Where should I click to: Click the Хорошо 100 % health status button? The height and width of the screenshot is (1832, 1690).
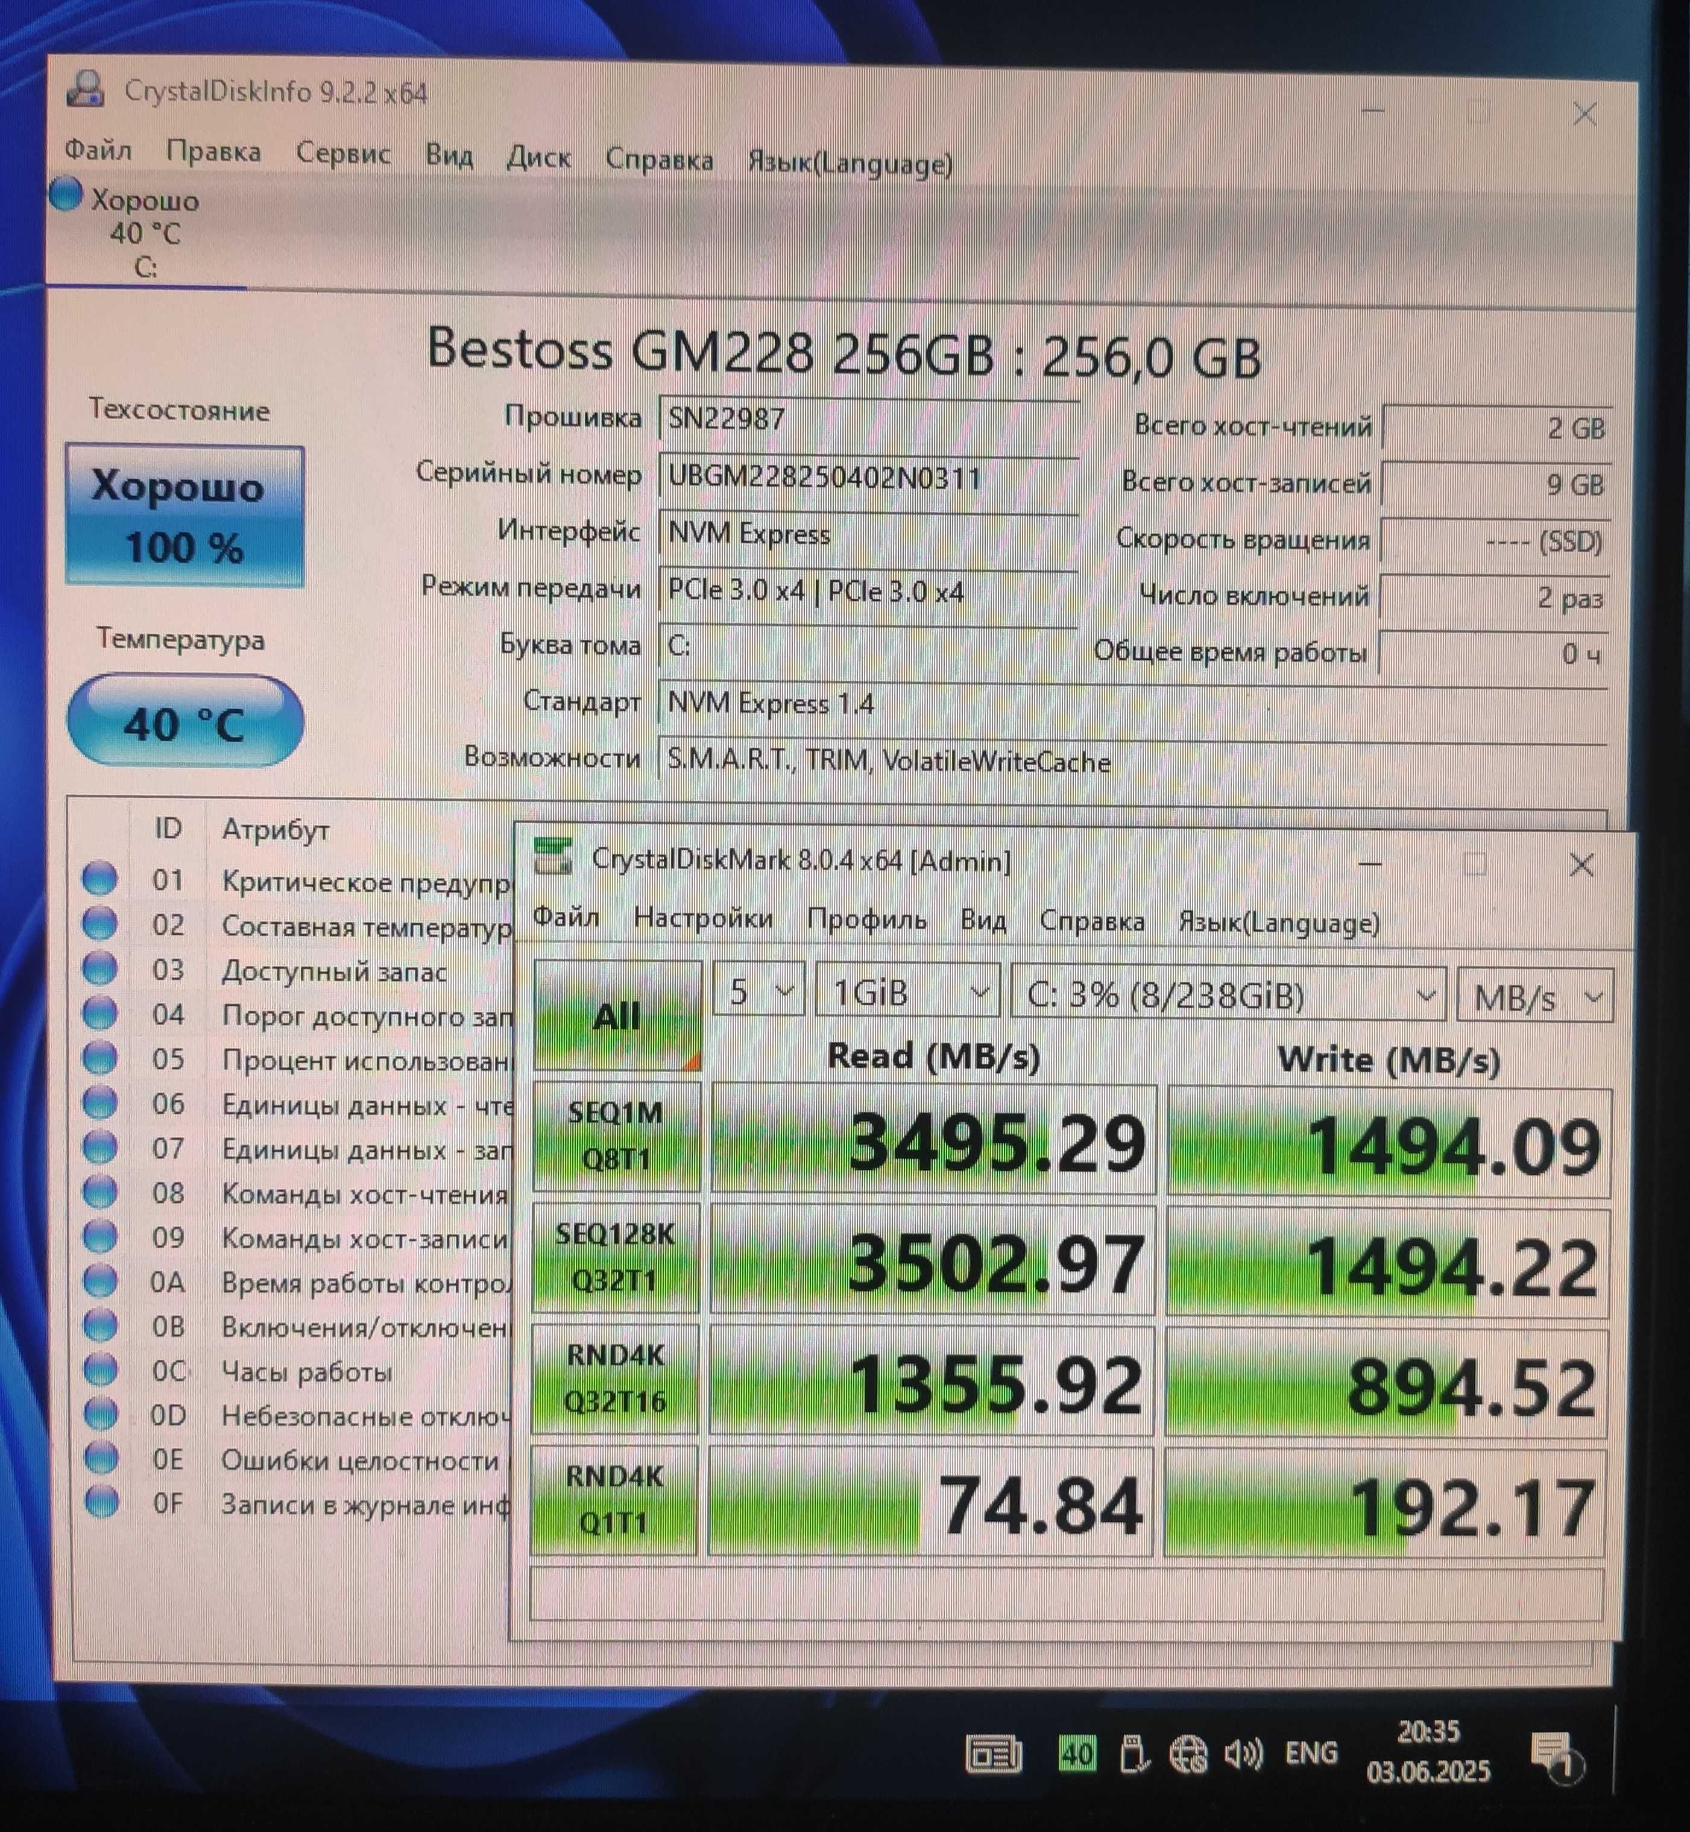click(184, 516)
